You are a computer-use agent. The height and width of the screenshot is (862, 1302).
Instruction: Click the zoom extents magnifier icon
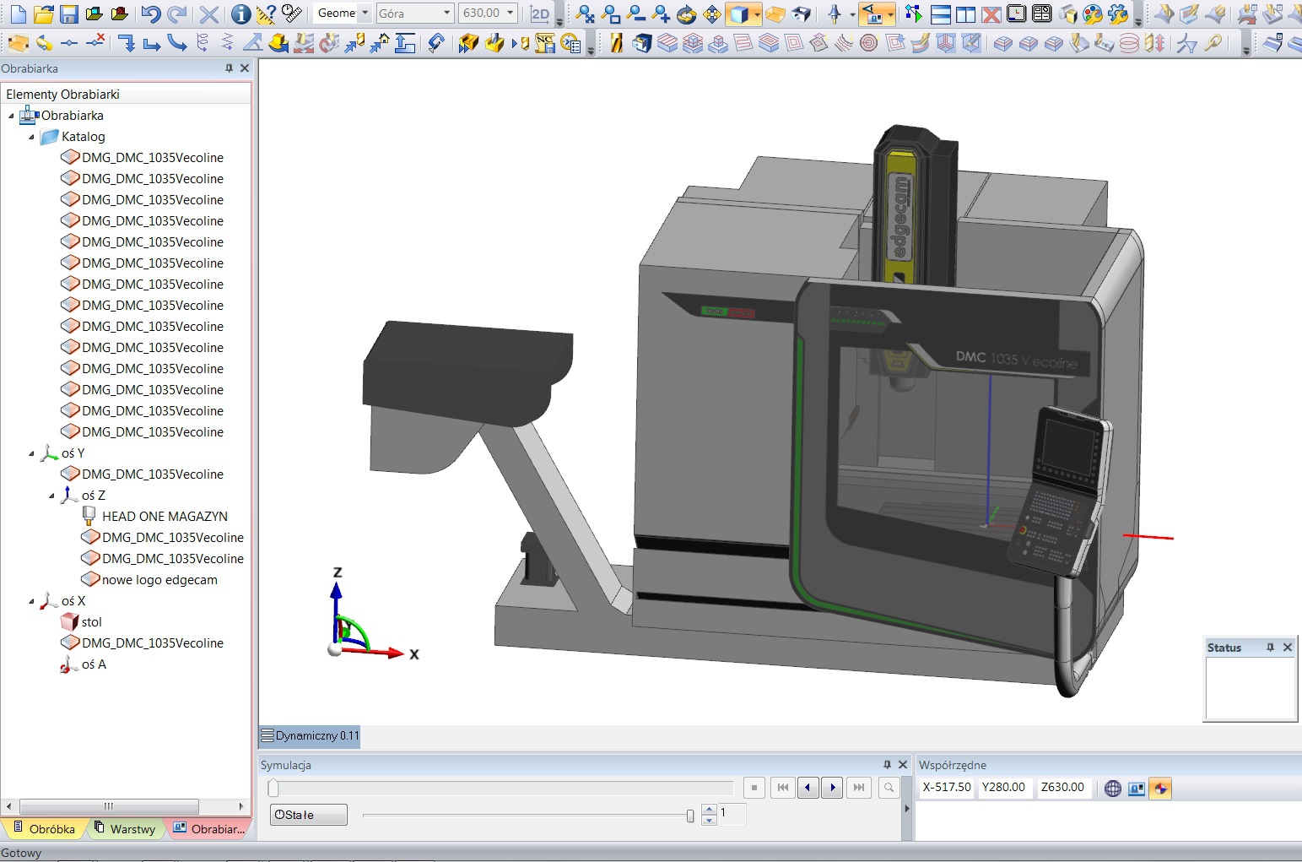[x=586, y=14]
